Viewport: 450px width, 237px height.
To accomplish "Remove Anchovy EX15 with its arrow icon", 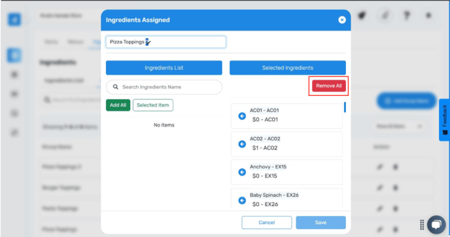I will pyautogui.click(x=242, y=172).
